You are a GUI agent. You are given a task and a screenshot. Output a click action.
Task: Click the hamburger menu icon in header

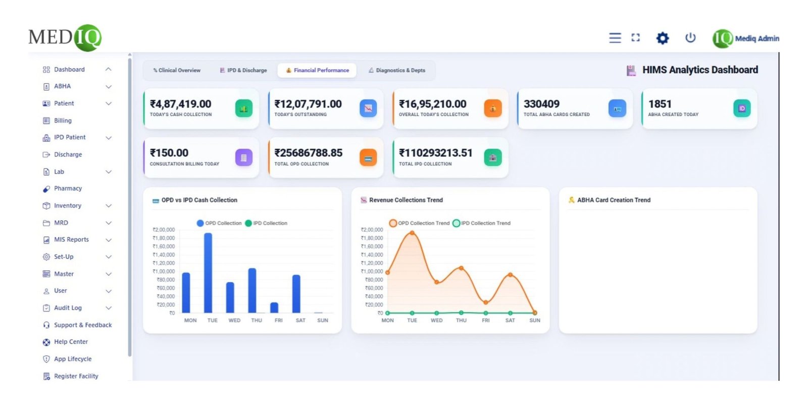(615, 38)
